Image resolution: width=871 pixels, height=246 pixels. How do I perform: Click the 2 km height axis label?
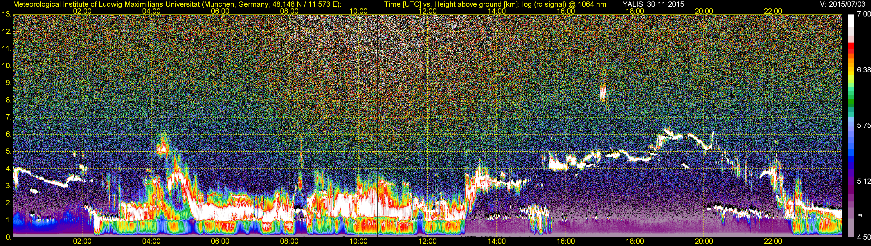(x=9, y=203)
